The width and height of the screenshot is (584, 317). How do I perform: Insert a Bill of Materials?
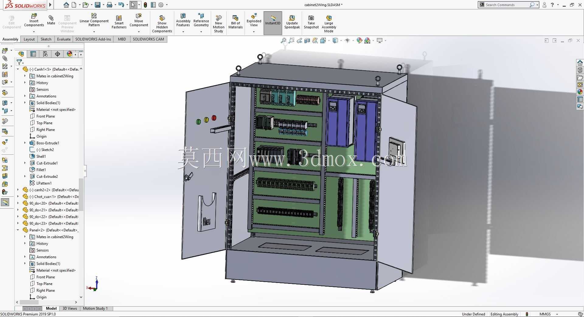click(235, 22)
